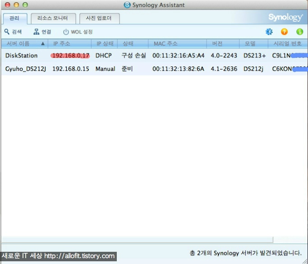Image resolution: width=308 pixels, height=264 pixels.
Task: Click IP address 192.168.0.15
Action: (70, 69)
